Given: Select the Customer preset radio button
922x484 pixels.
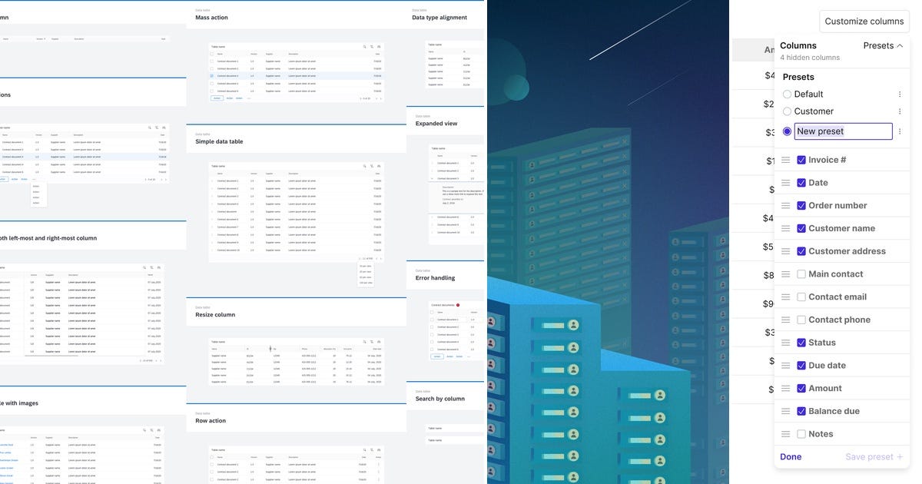Looking at the screenshot, I should click(x=787, y=111).
